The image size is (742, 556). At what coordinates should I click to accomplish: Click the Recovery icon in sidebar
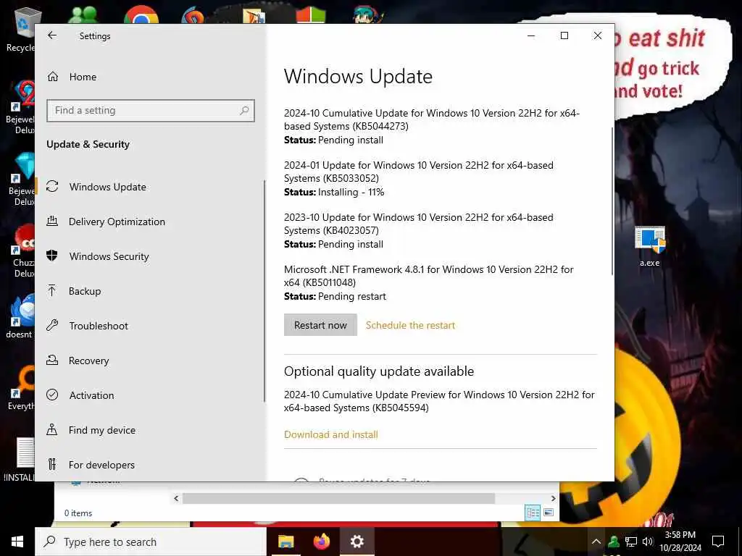tap(52, 361)
